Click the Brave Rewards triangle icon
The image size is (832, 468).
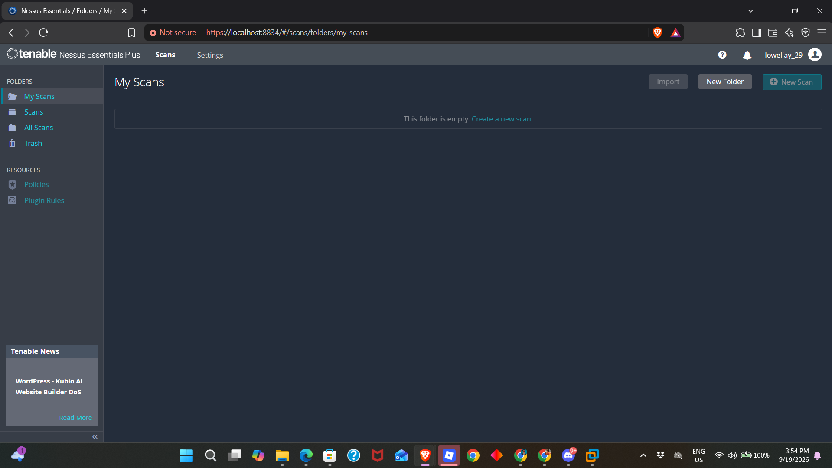pos(675,33)
